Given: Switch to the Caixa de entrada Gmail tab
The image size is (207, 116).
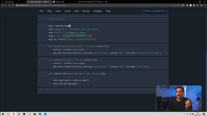Looking at the screenshot, I should pos(91,2).
